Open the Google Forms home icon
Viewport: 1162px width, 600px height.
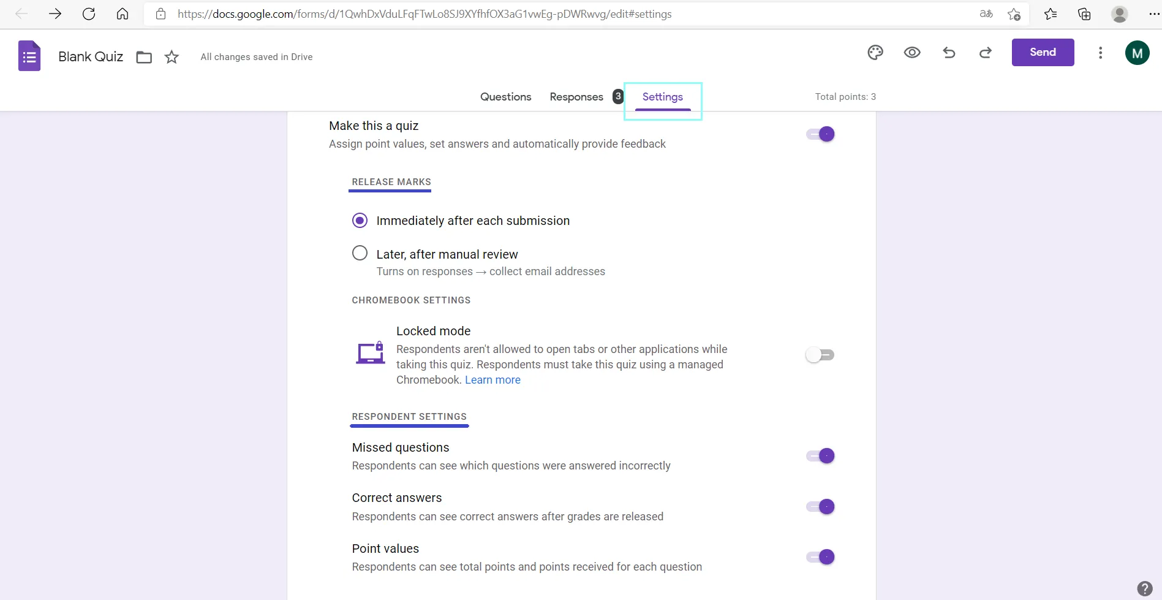coord(29,56)
